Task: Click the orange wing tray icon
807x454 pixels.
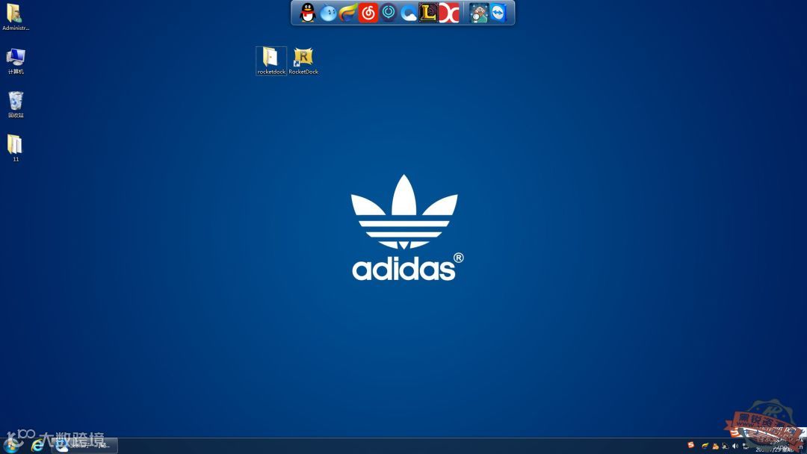Action: pyautogui.click(x=705, y=446)
